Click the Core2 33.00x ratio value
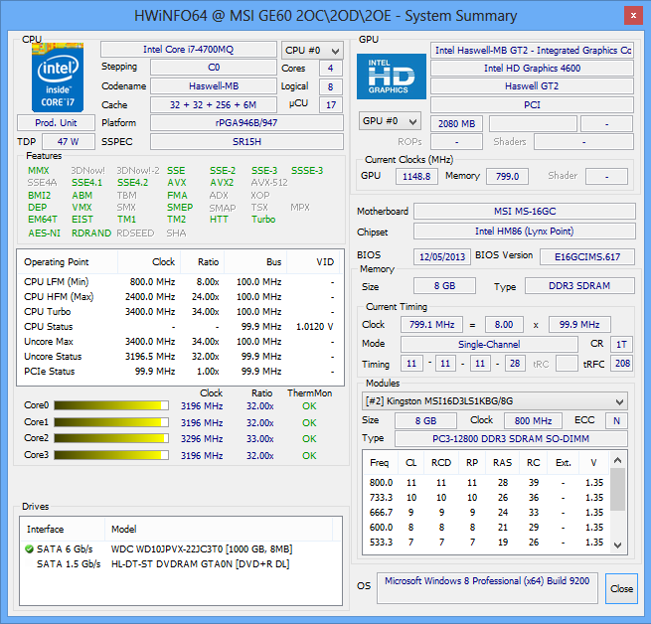 [259, 439]
